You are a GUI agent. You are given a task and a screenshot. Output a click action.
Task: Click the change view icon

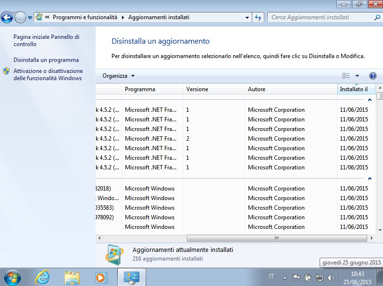346,76
